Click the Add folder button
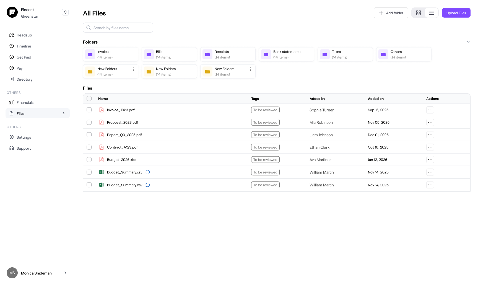Viewport: 478px width, 285px height. coord(391,13)
